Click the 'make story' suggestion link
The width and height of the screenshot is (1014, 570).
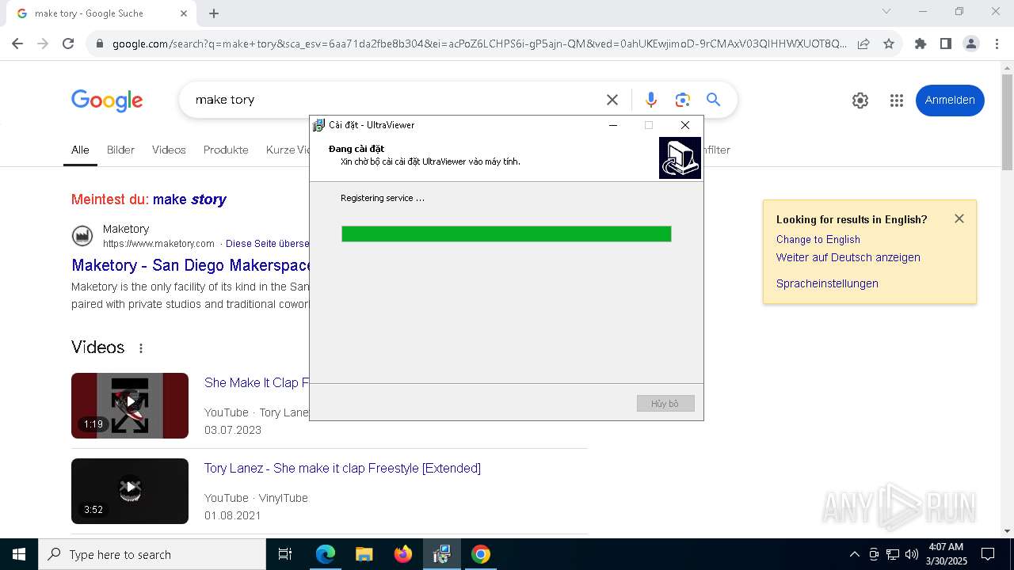(x=189, y=199)
